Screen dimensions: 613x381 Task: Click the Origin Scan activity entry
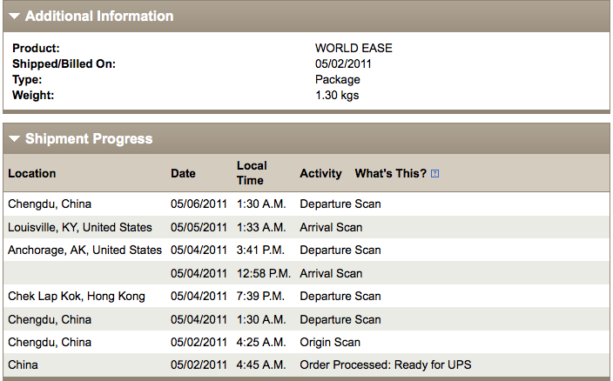330,342
